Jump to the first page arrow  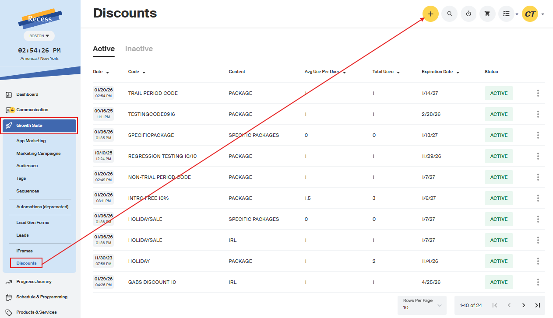pos(495,305)
